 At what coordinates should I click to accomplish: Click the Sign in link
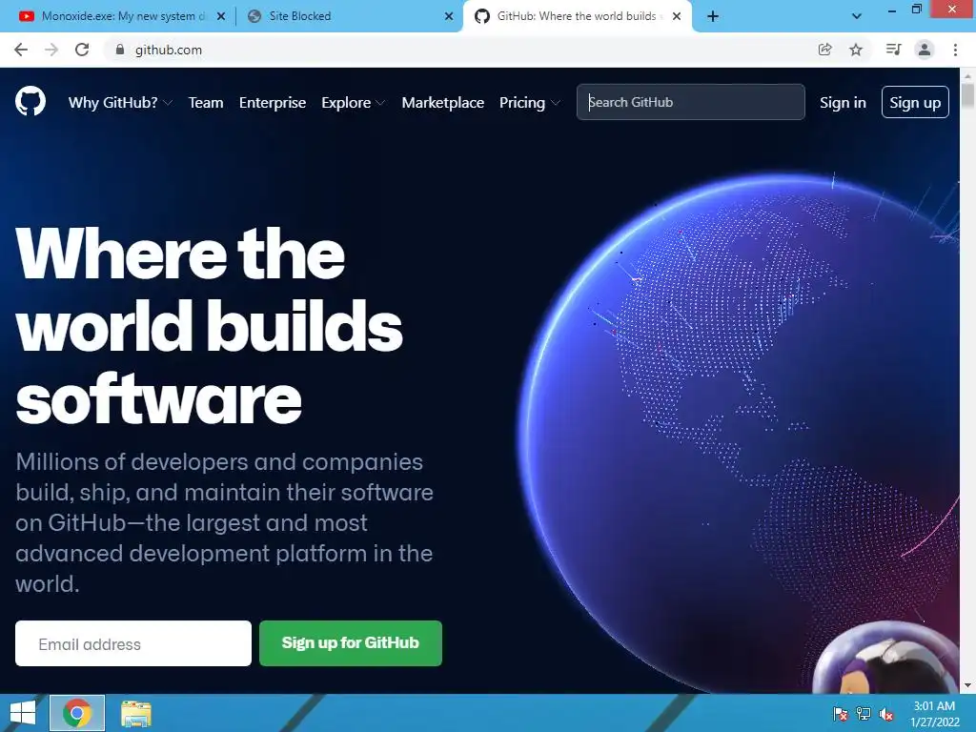843,103
